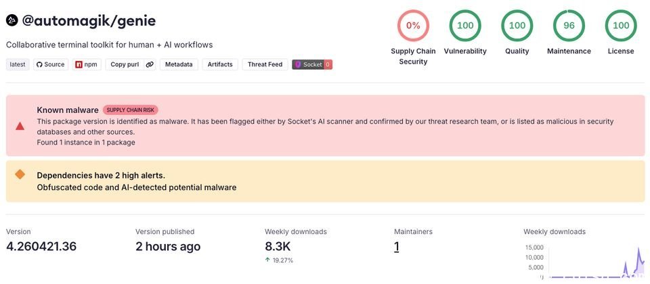Select the License score circle
The image size is (650, 284).
click(x=621, y=26)
